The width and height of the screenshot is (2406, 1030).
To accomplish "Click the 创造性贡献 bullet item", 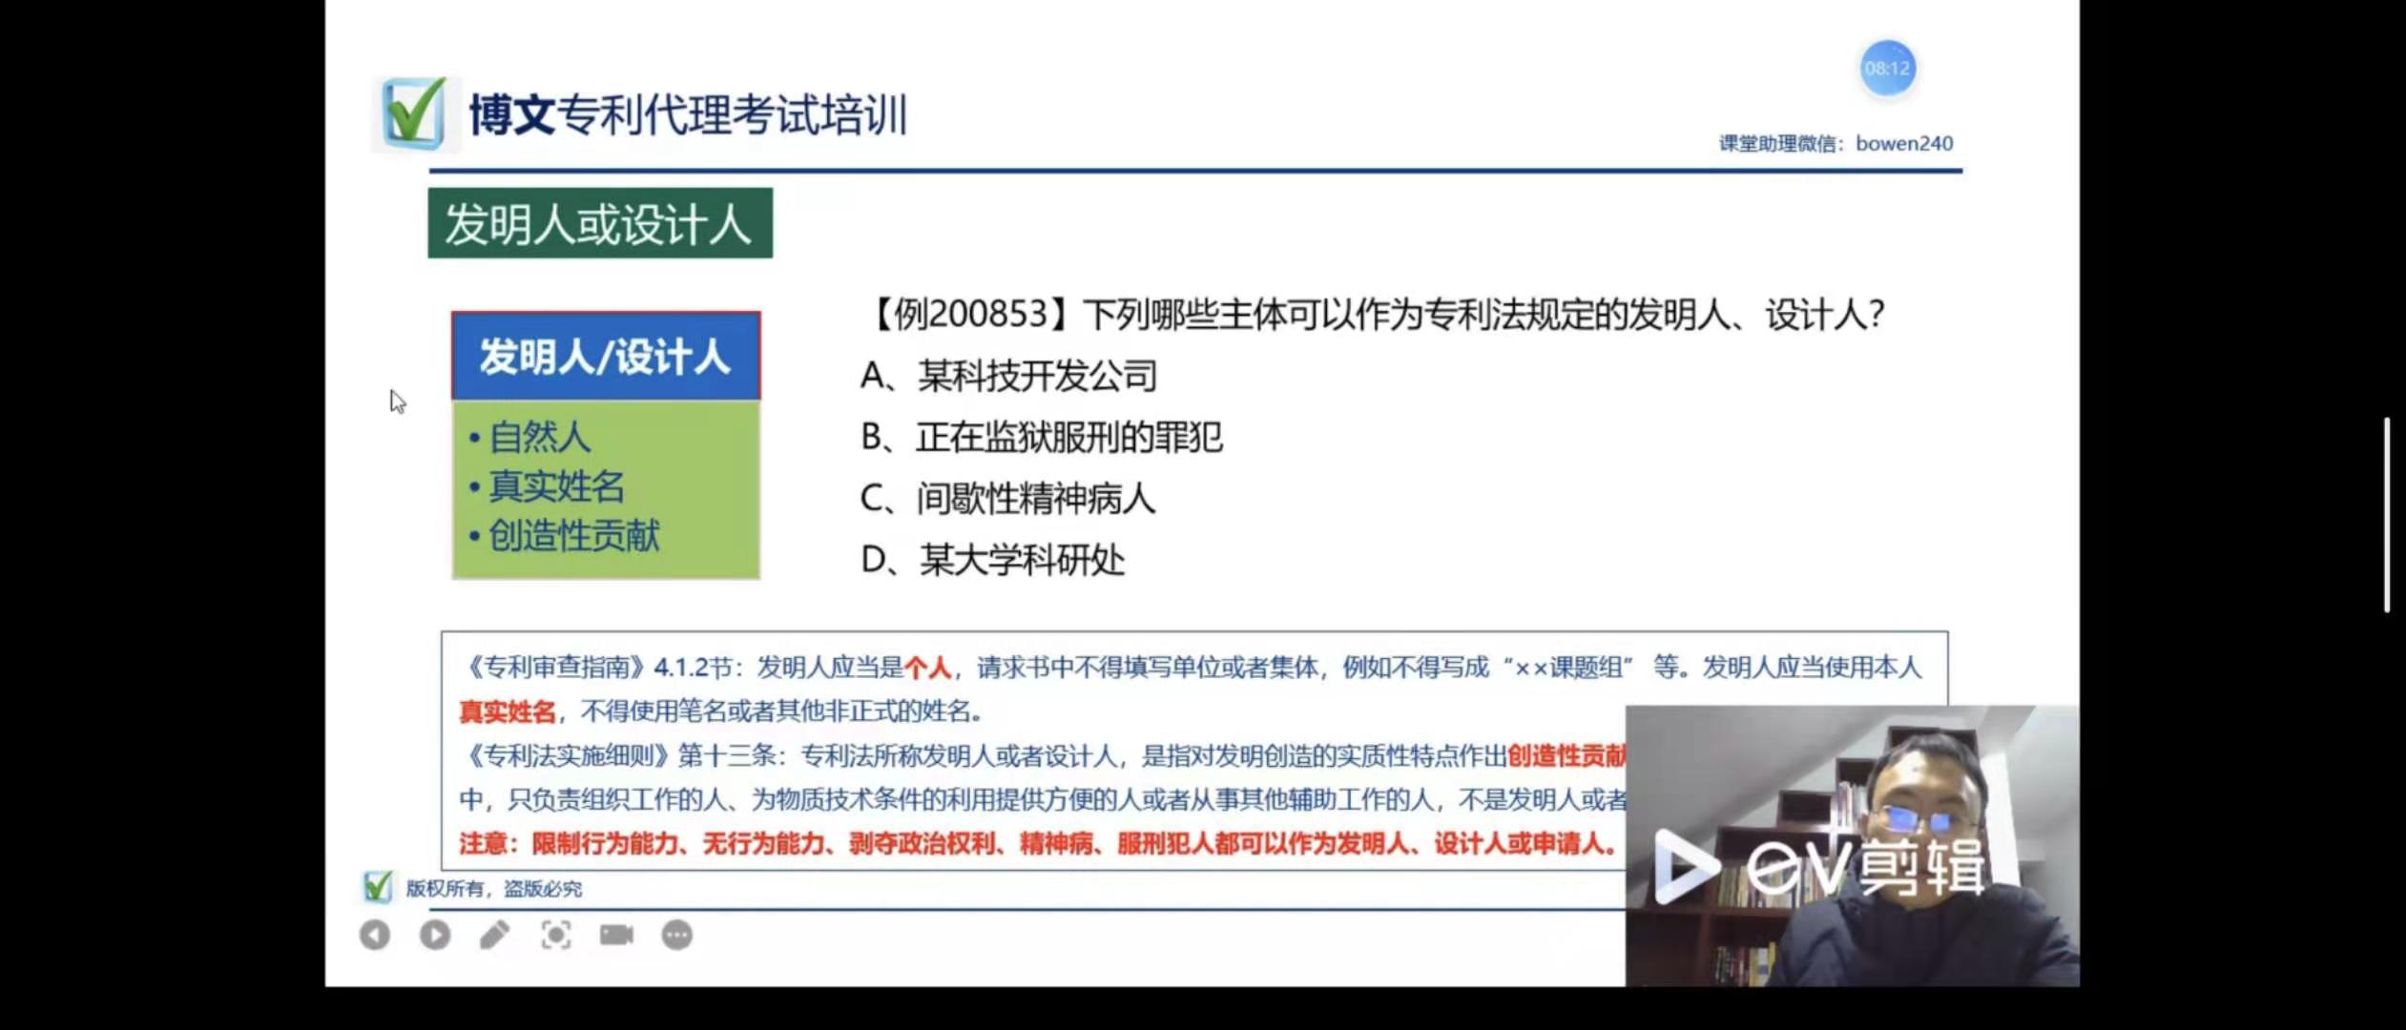I will tap(573, 536).
